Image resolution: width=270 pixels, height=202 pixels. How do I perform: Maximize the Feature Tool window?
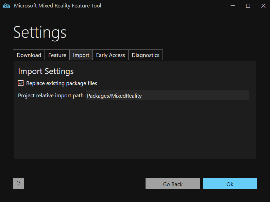pos(248,6)
